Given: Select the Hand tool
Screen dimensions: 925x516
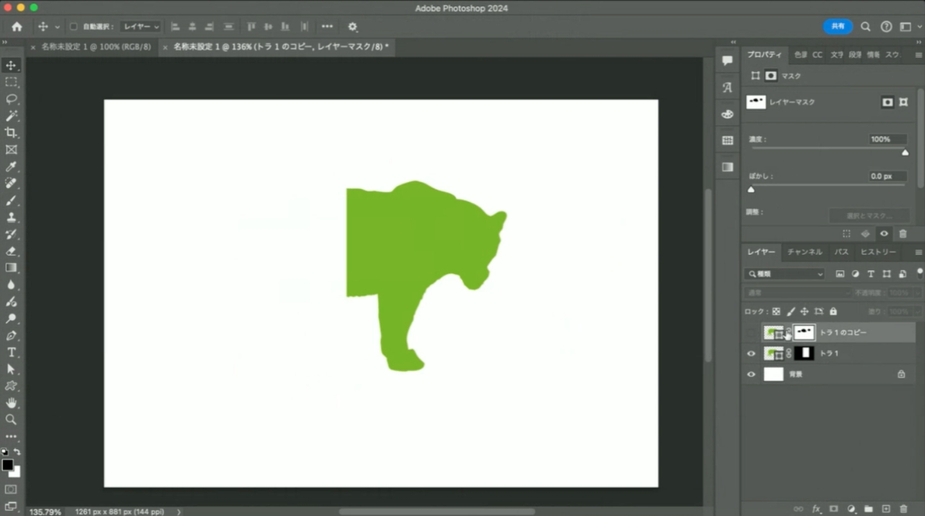Looking at the screenshot, I should point(11,403).
